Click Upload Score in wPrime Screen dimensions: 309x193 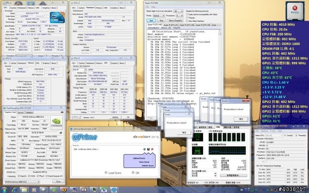coord(139,158)
